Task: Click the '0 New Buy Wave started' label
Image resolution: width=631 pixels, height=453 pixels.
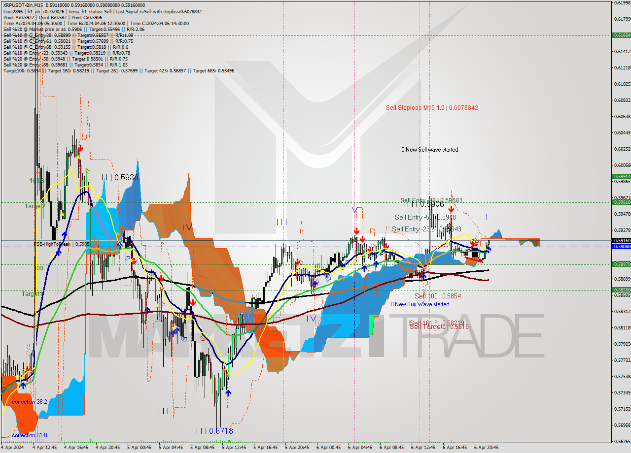Action: point(420,304)
